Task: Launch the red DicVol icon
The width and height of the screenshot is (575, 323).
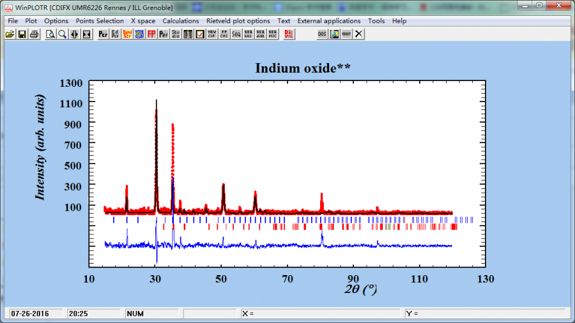Action: coord(289,34)
